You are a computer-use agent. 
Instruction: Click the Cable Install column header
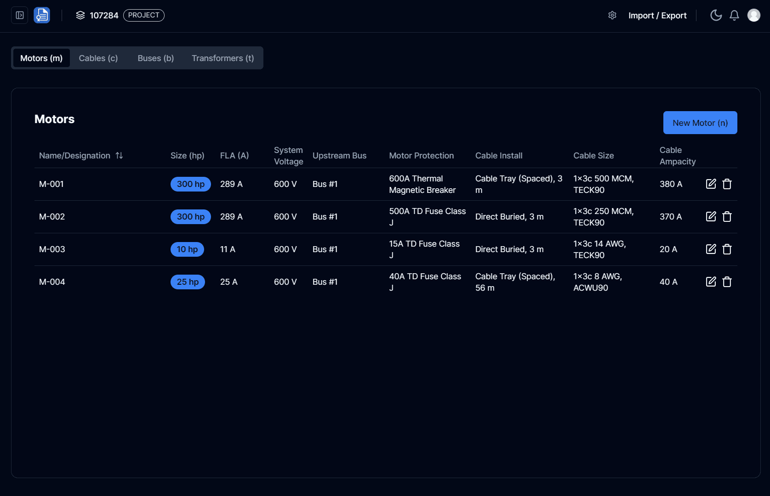tap(499, 156)
